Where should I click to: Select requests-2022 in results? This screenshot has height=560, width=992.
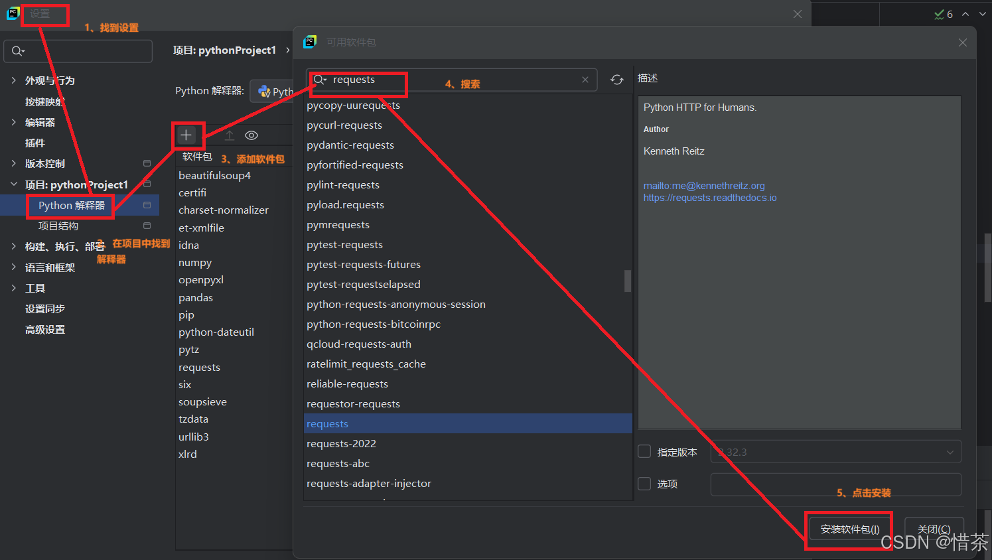(x=468, y=443)
